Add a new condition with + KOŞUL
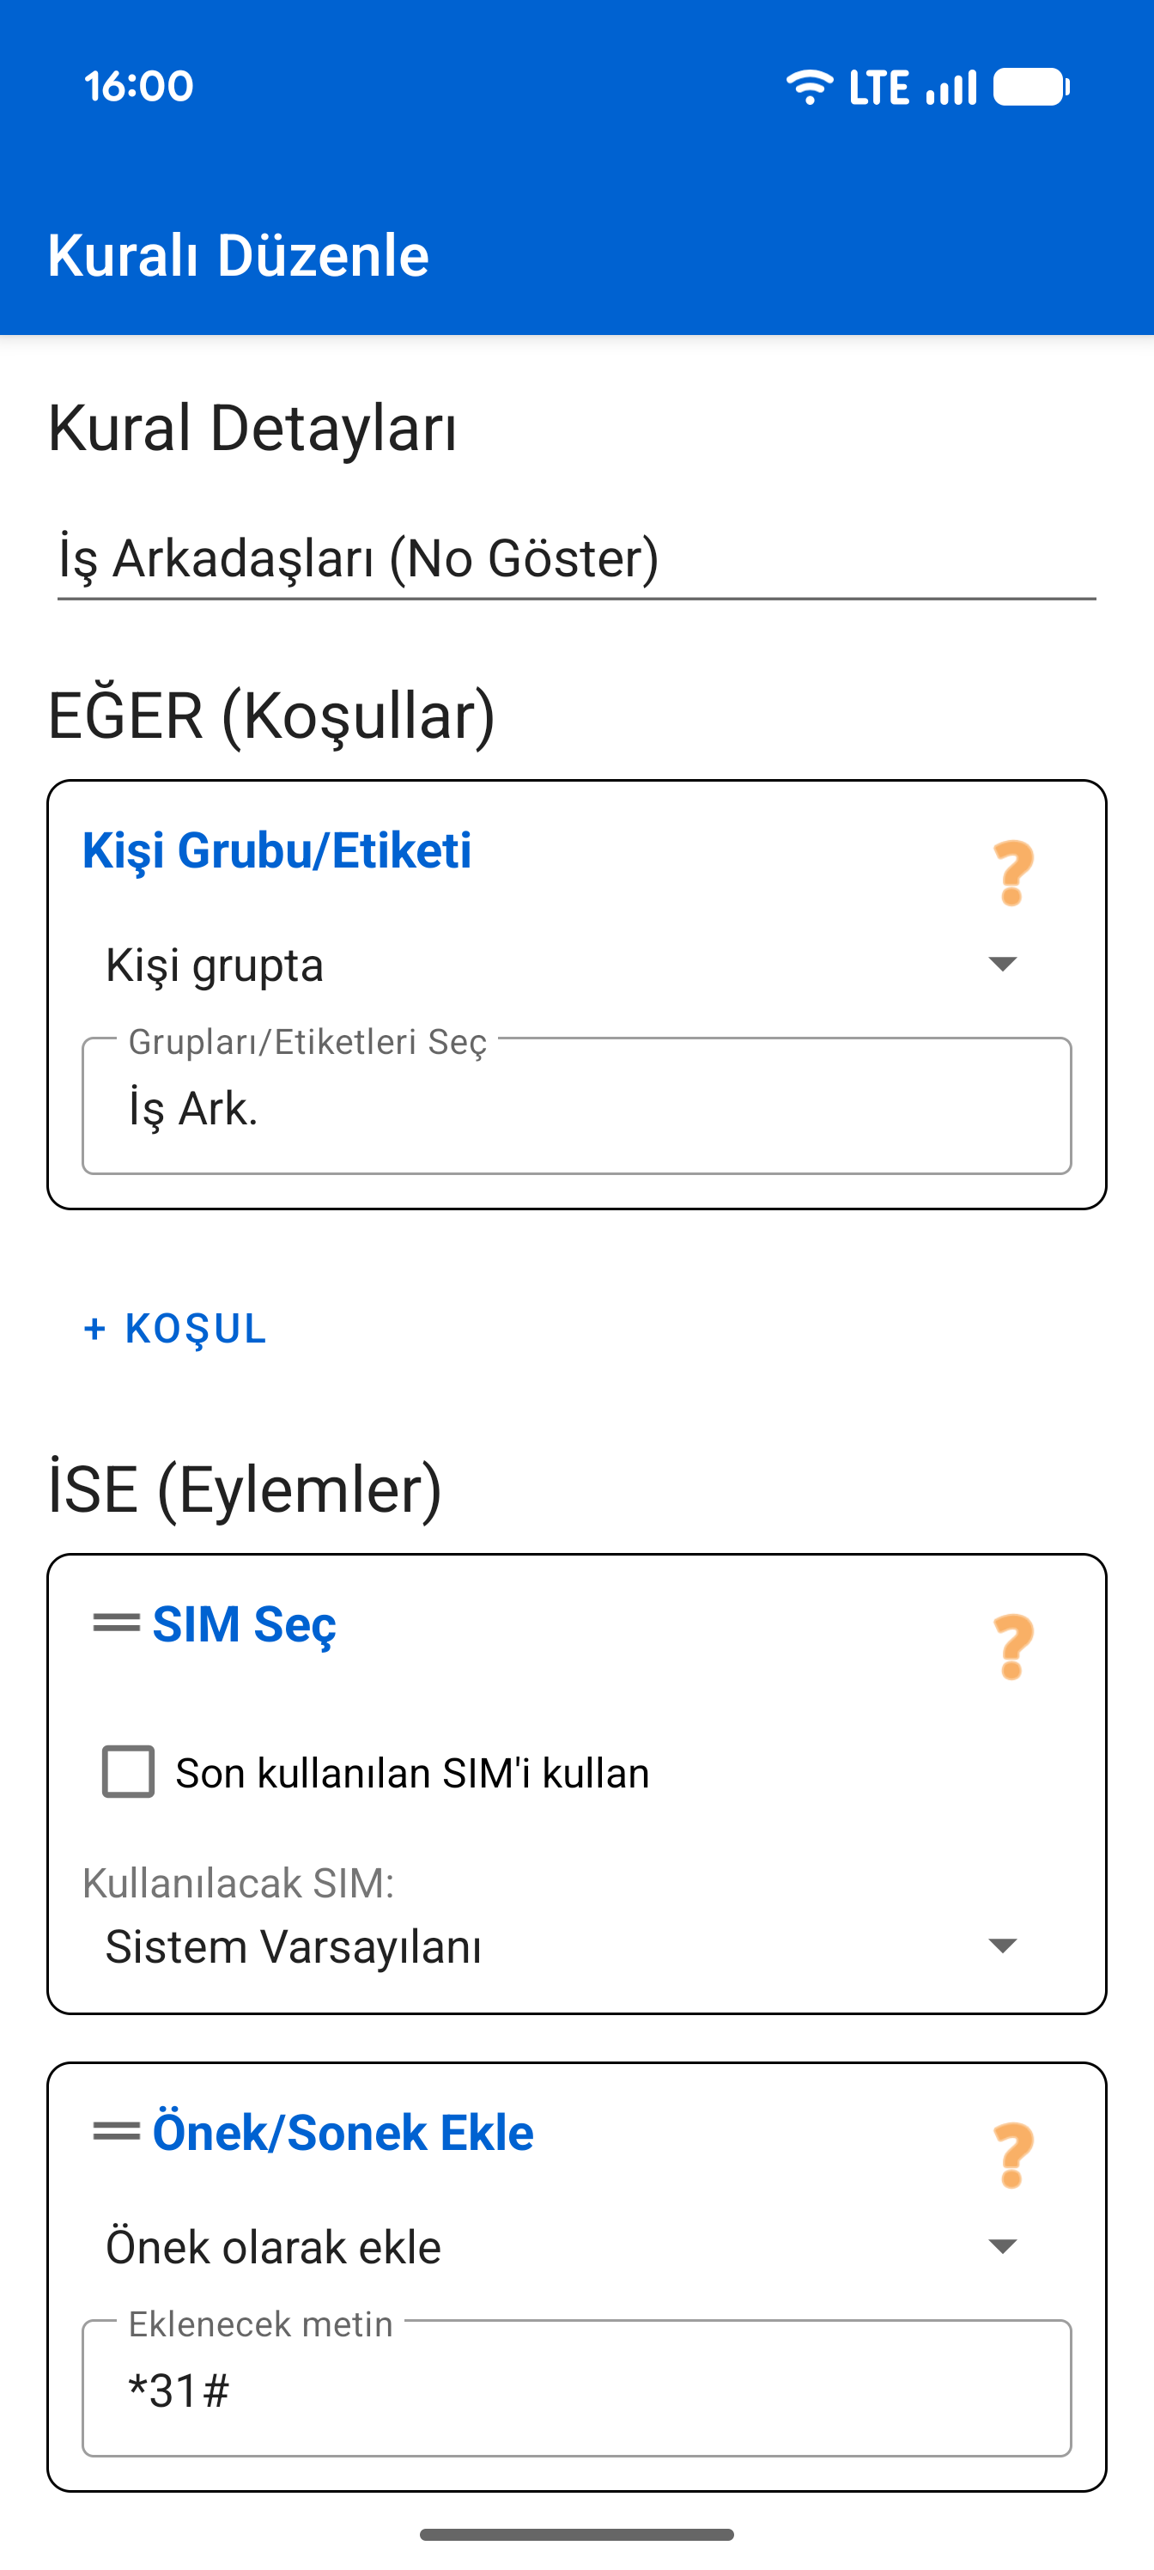Image resolution: width=1154 pixels, height=2570 pixels. point(174,1329)
